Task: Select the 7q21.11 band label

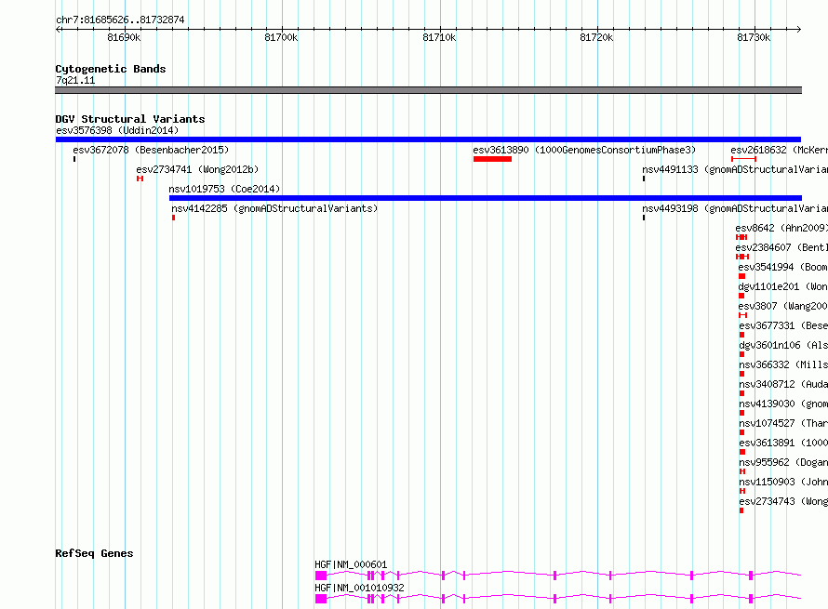Action: click(x=75, y=80)
